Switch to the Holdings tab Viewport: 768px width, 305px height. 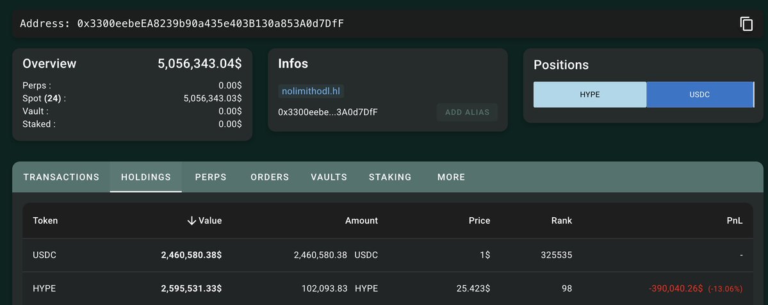coord(146,177)
